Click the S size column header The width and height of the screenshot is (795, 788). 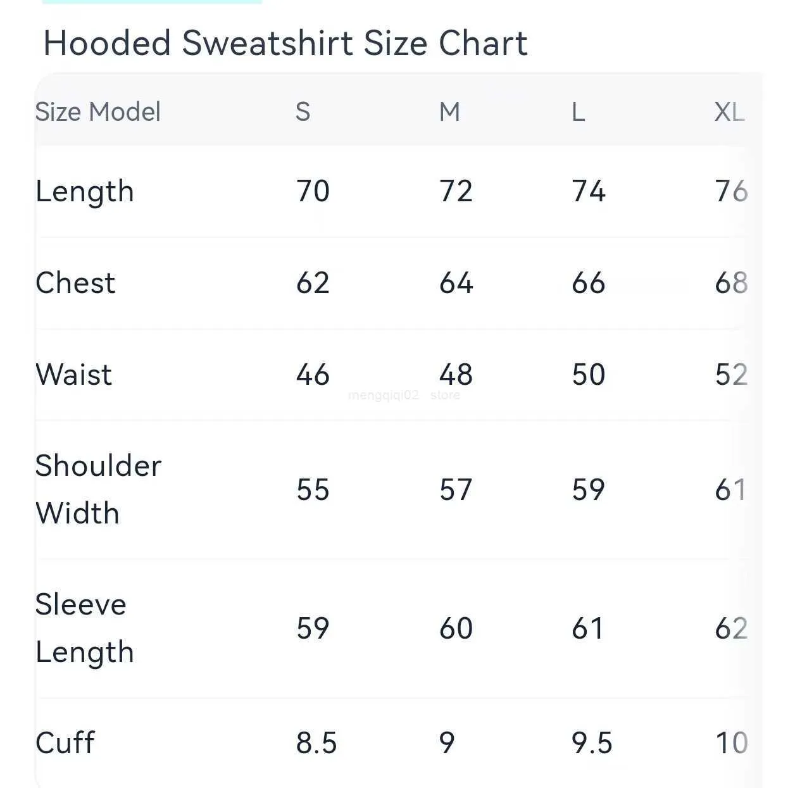[303, 112]
